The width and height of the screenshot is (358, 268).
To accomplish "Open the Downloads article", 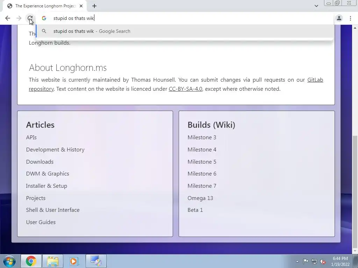I will 40,162.
